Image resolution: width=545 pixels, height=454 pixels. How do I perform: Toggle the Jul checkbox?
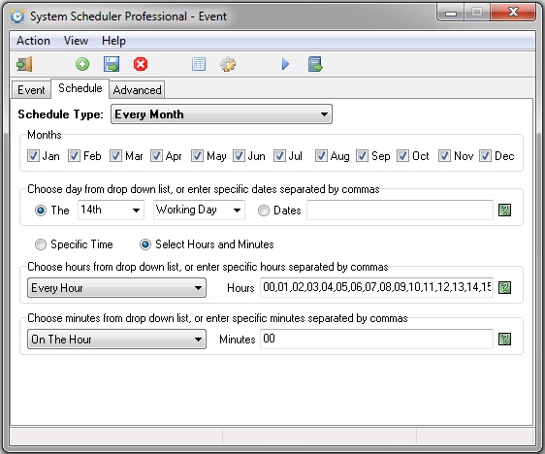tap(279, 156)
